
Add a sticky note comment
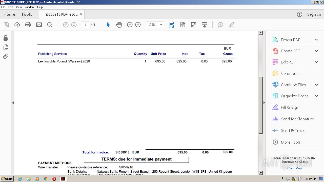coord(220,25)
